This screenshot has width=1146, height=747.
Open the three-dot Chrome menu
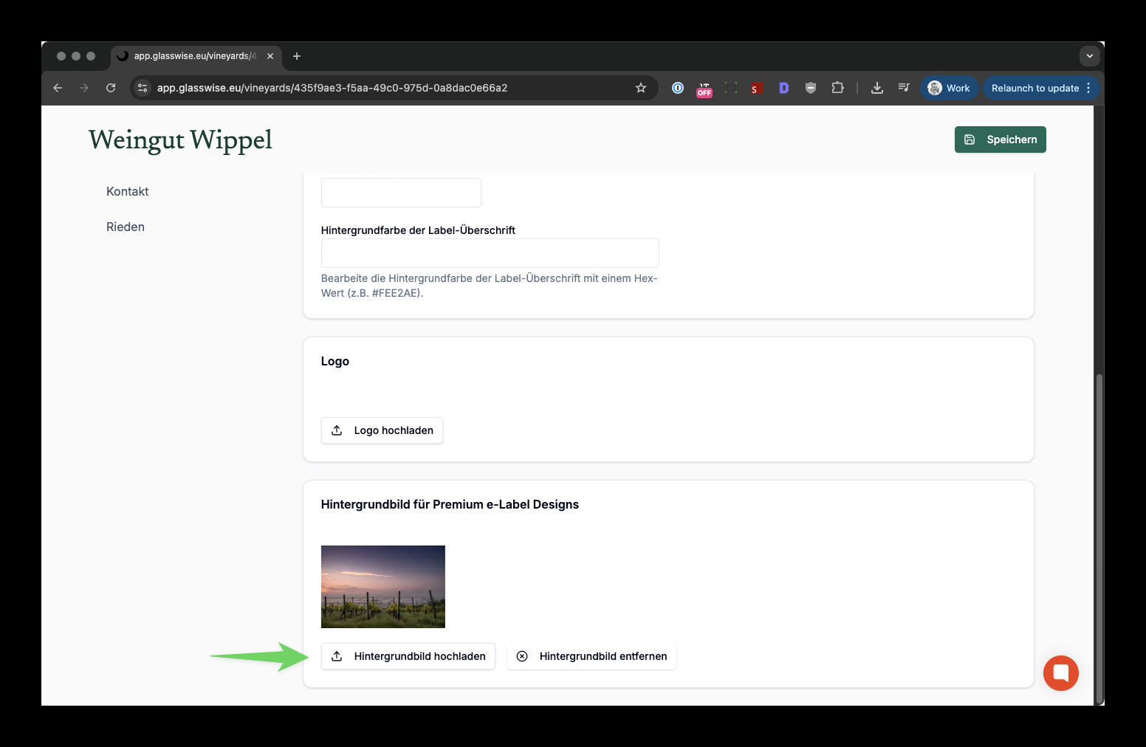click(x=1088, y=88)
